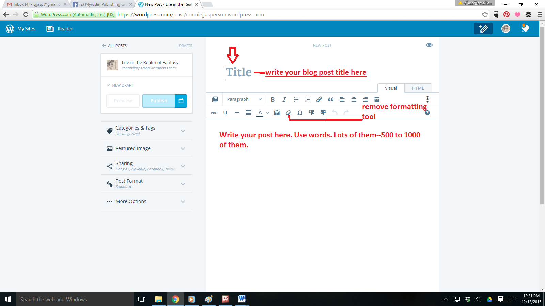Open the text color picker arrow
The height and width of the screenshot is (306, 545).
[268, 113]
